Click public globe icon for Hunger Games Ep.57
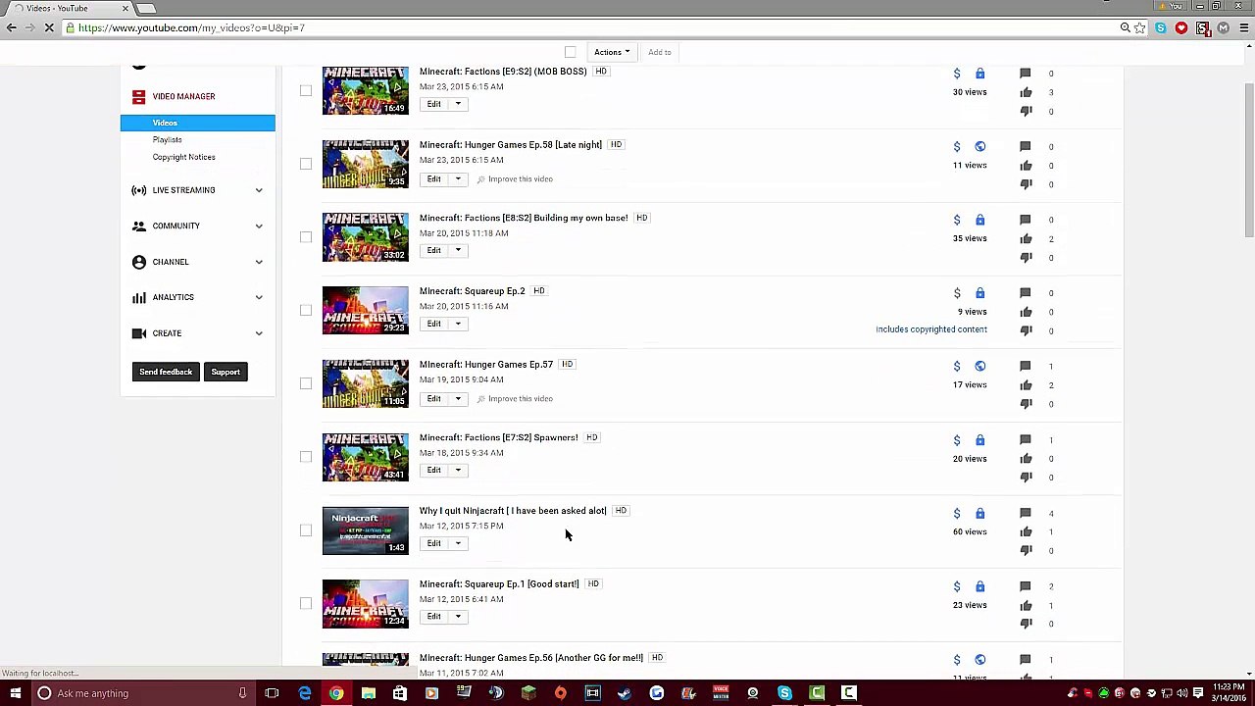 click(x=979, y=366)
